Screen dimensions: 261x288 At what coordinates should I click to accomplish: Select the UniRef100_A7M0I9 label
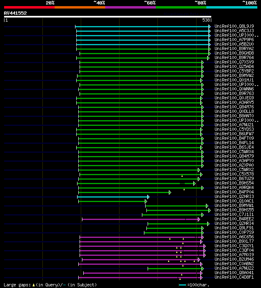coord(234,255)
